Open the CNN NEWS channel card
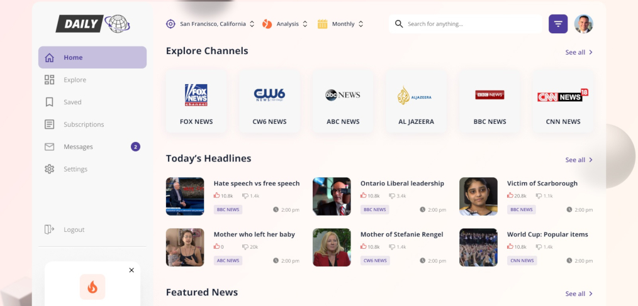This screenshot has width=638, height=306. pos(563,101)
